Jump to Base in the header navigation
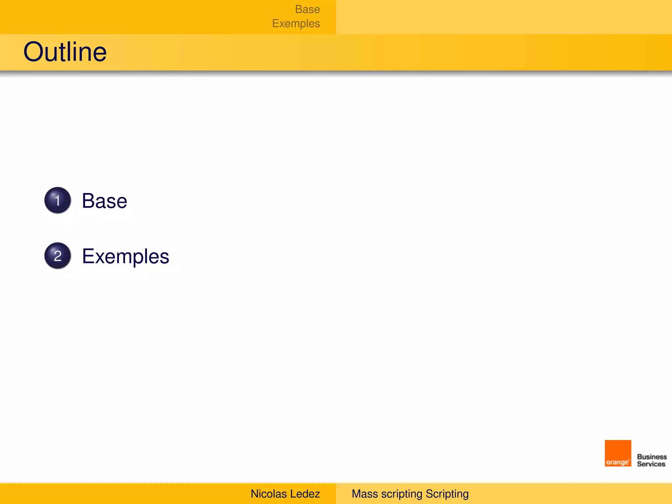The image size is (672, 504). point(307,9)
